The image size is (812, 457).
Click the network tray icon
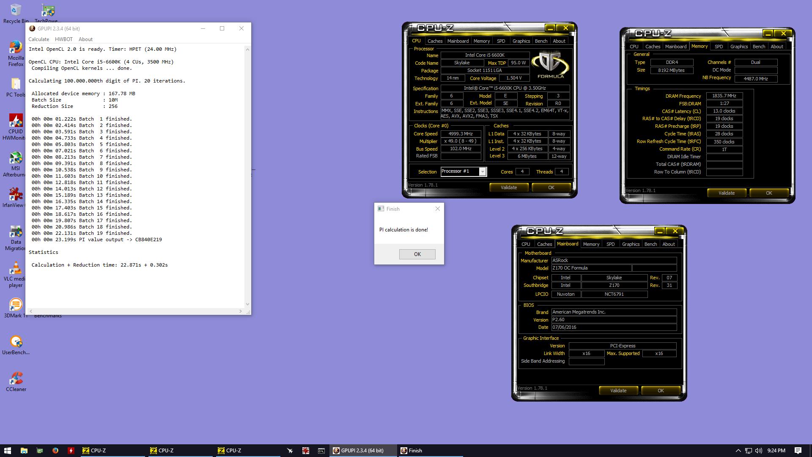[748, 451]
